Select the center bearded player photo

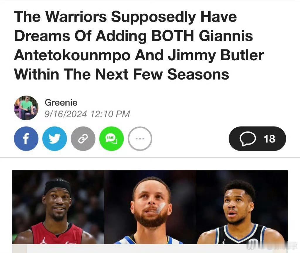(150, 207)
